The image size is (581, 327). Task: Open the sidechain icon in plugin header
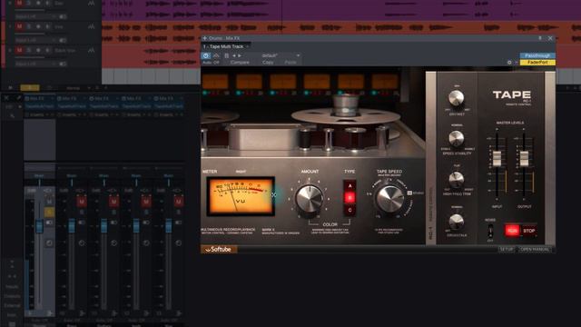click(216, 55)
